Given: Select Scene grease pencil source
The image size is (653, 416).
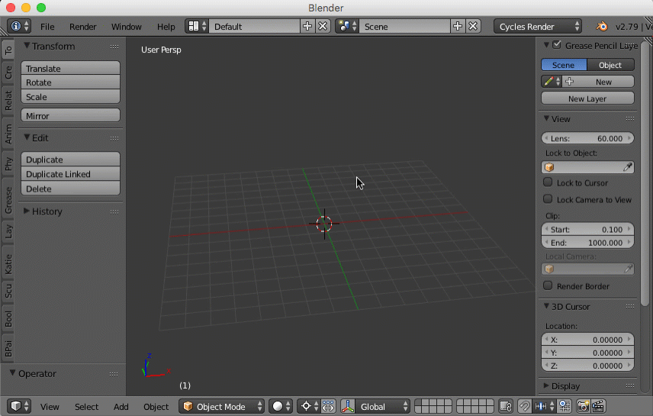Looking at the screenshot, I should coord(564,65).
